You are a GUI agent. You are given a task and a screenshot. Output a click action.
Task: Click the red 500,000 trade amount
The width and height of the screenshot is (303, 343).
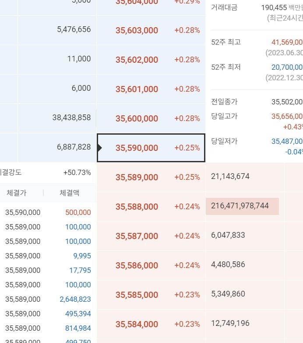pyautogui.click(x=78, y=213)
